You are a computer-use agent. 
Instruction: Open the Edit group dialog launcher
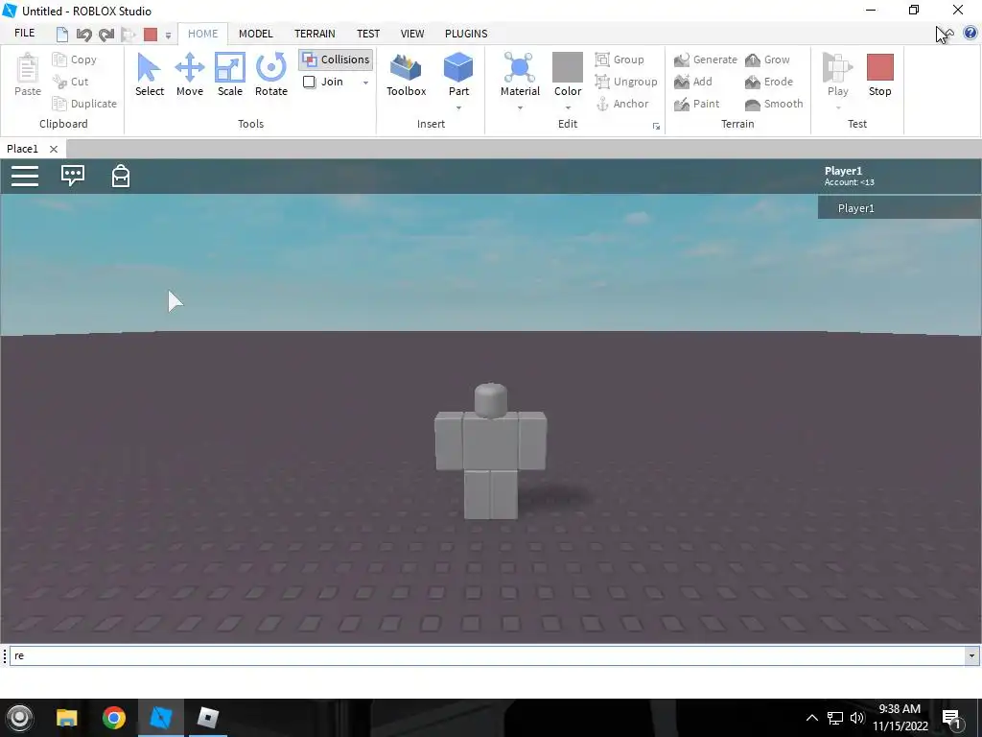(x=656, y=127)
